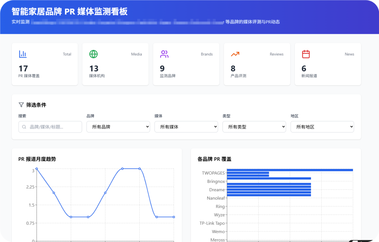Click the longest top bar for TWOPAGES
The width and height of the screenshot is (379, 242).
point(290,170)
